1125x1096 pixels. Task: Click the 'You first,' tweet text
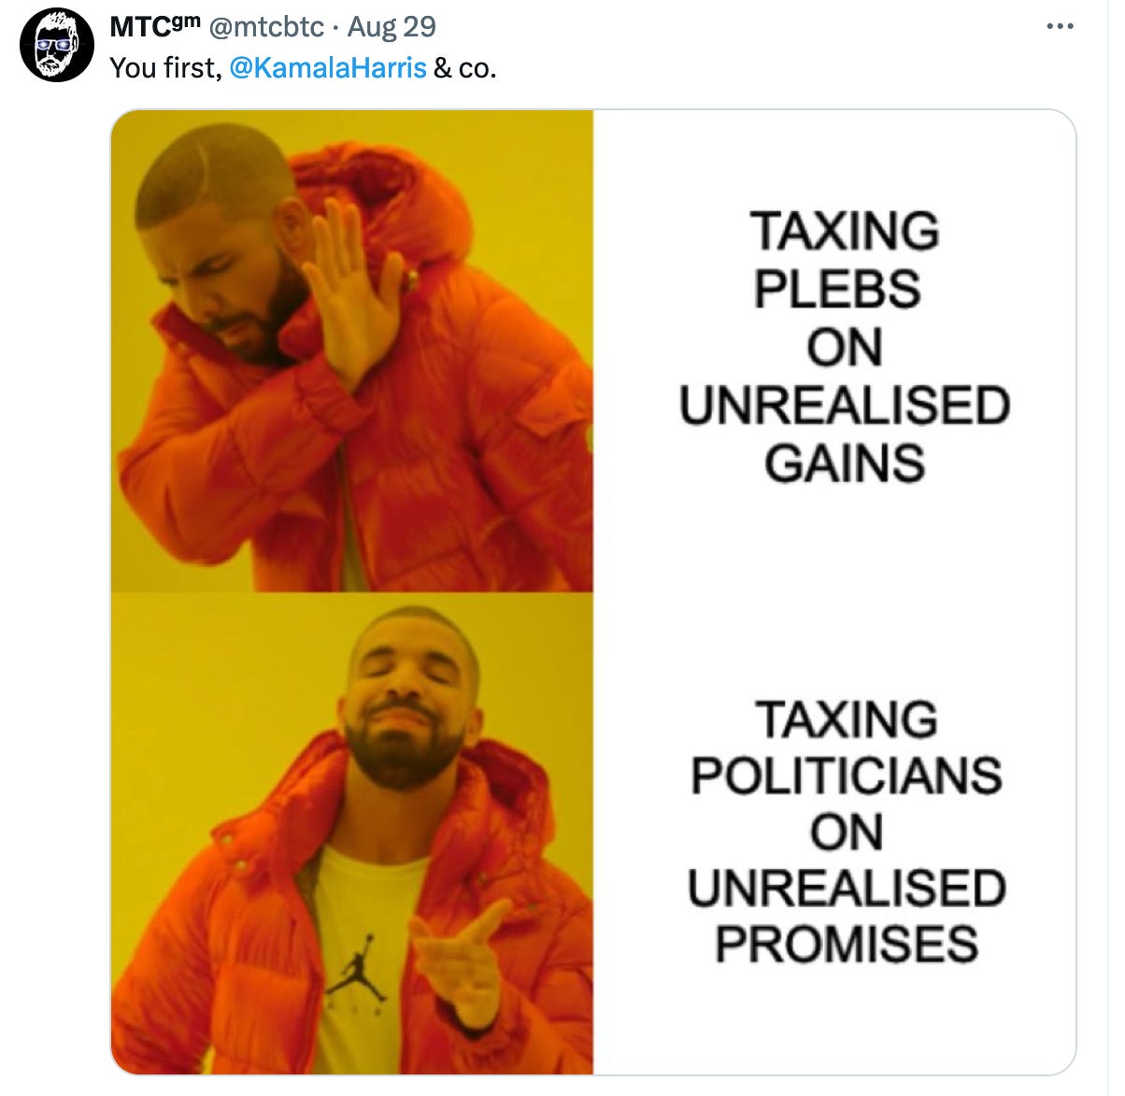[165, 67]
